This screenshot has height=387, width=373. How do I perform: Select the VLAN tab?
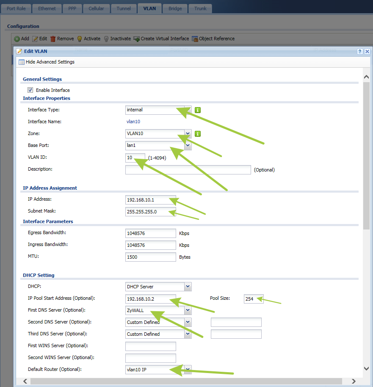coord(149,8)
